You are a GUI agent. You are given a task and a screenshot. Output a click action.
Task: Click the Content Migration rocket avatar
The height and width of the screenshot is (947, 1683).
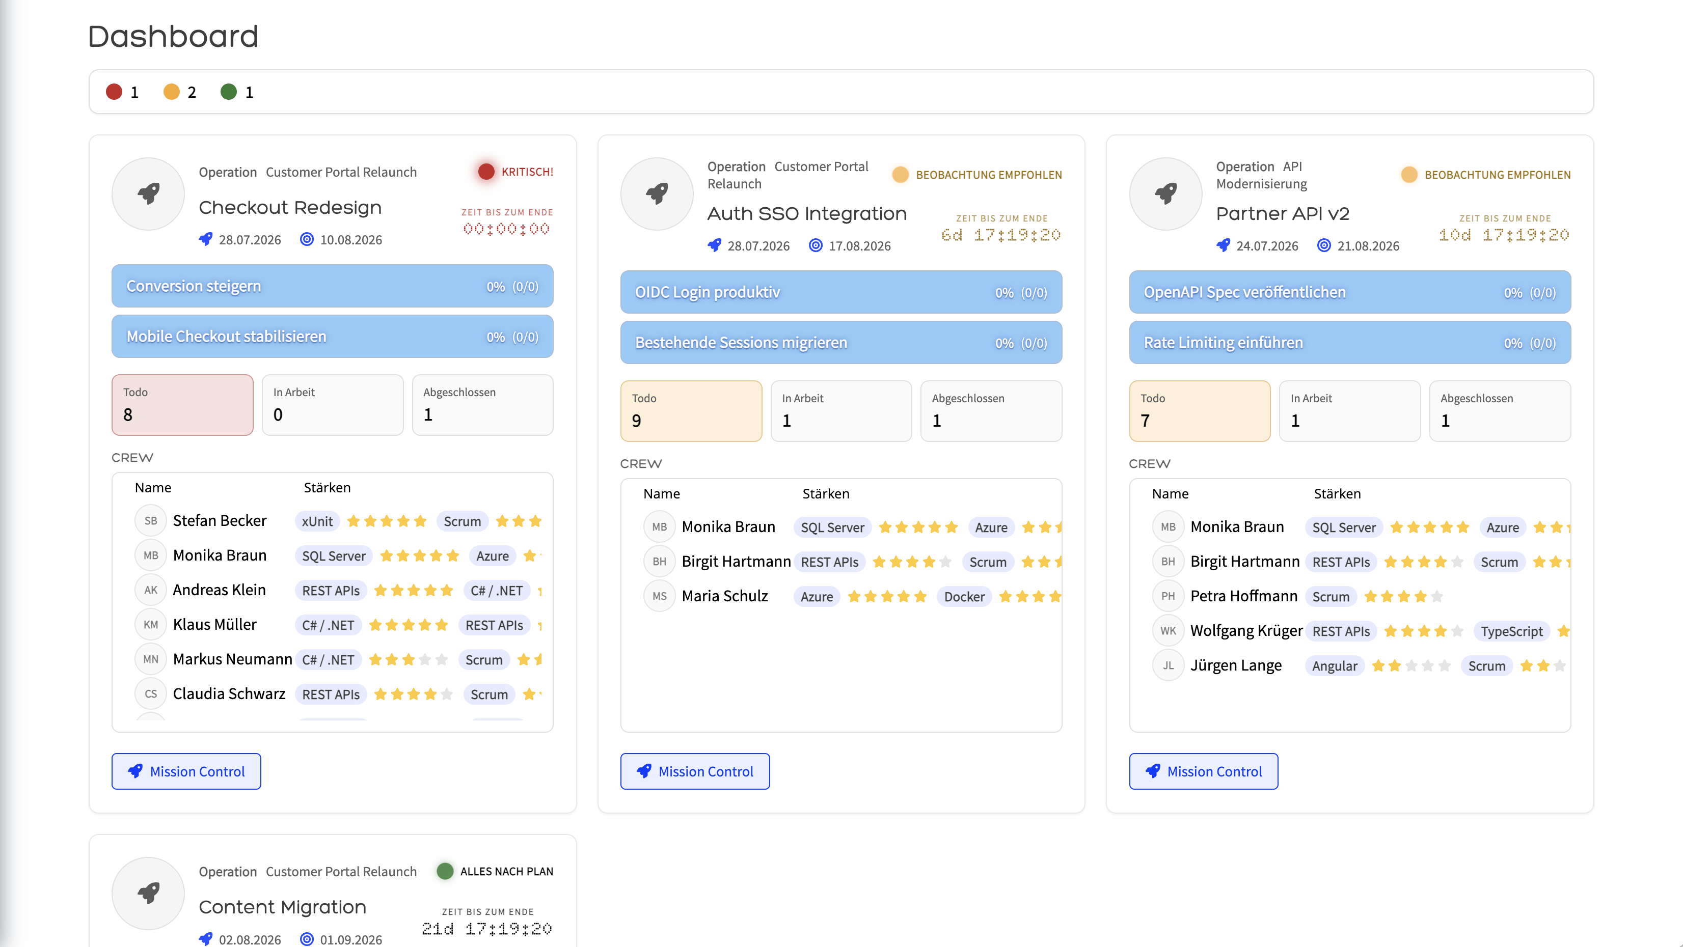[x=148, y=893]
